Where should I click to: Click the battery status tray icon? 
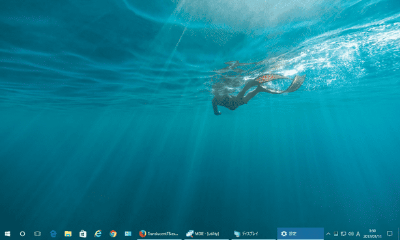coord(336,233)
